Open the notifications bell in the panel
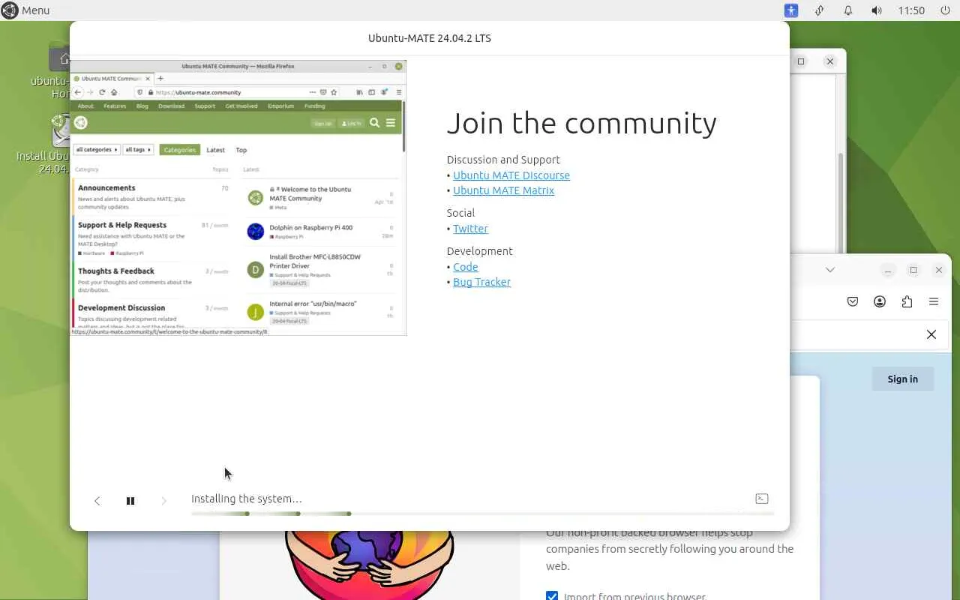This screenshot has width=960, height=600. [x=848, y=10]
